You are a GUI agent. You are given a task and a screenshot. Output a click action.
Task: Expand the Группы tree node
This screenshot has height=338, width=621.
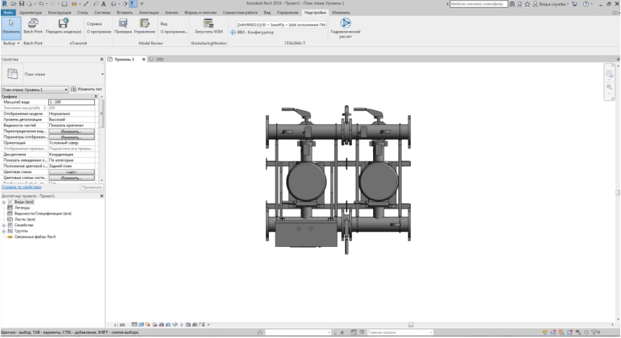(4, 230)
